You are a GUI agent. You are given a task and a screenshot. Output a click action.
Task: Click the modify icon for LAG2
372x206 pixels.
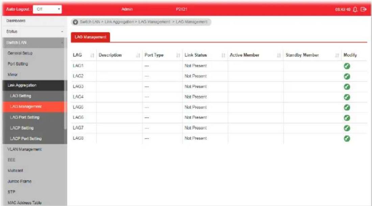click(347, 76)
